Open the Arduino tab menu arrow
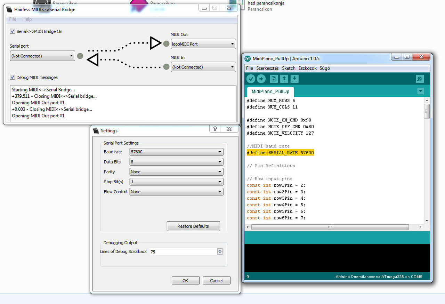The image size is (445, 304). [421, 91]
